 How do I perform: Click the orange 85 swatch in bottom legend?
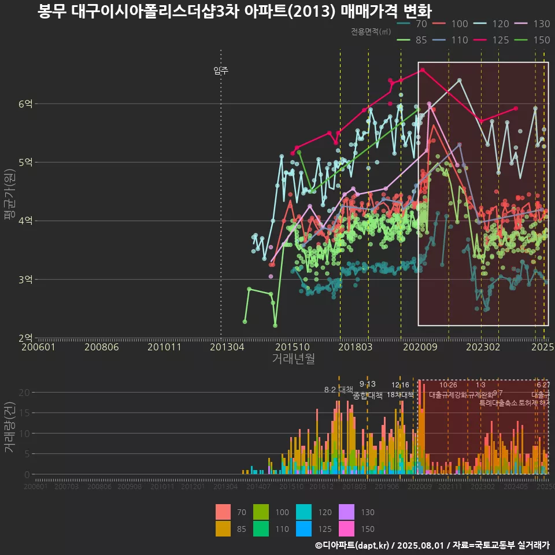[223, 528]
